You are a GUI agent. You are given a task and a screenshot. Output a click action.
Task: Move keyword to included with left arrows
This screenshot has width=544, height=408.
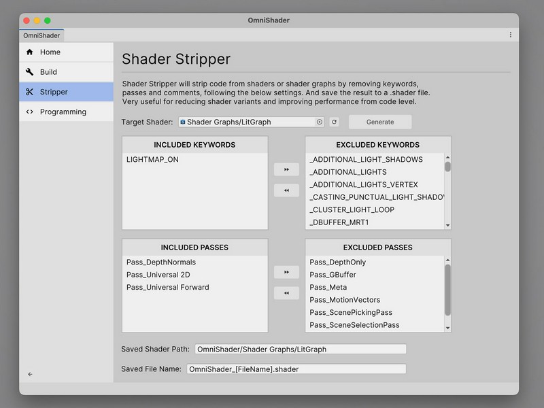(x=286, y=190)
